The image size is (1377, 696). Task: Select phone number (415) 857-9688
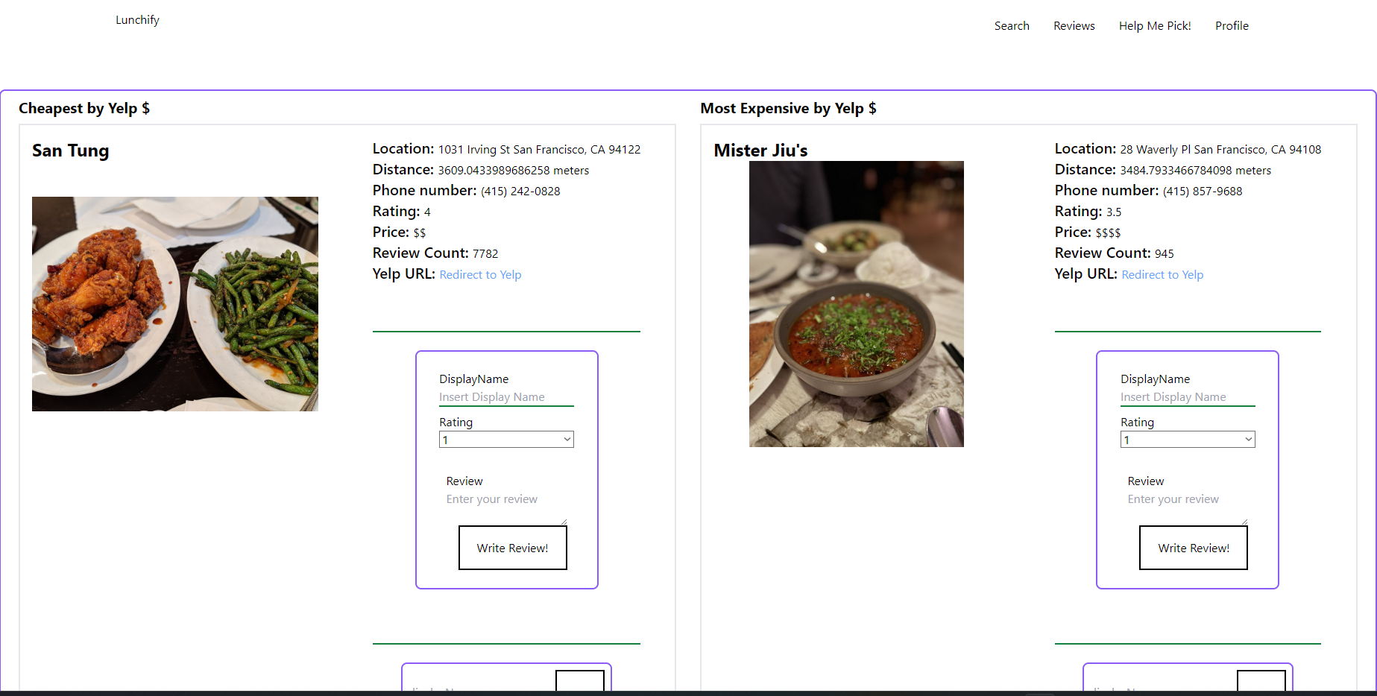tap(1203, 192)
